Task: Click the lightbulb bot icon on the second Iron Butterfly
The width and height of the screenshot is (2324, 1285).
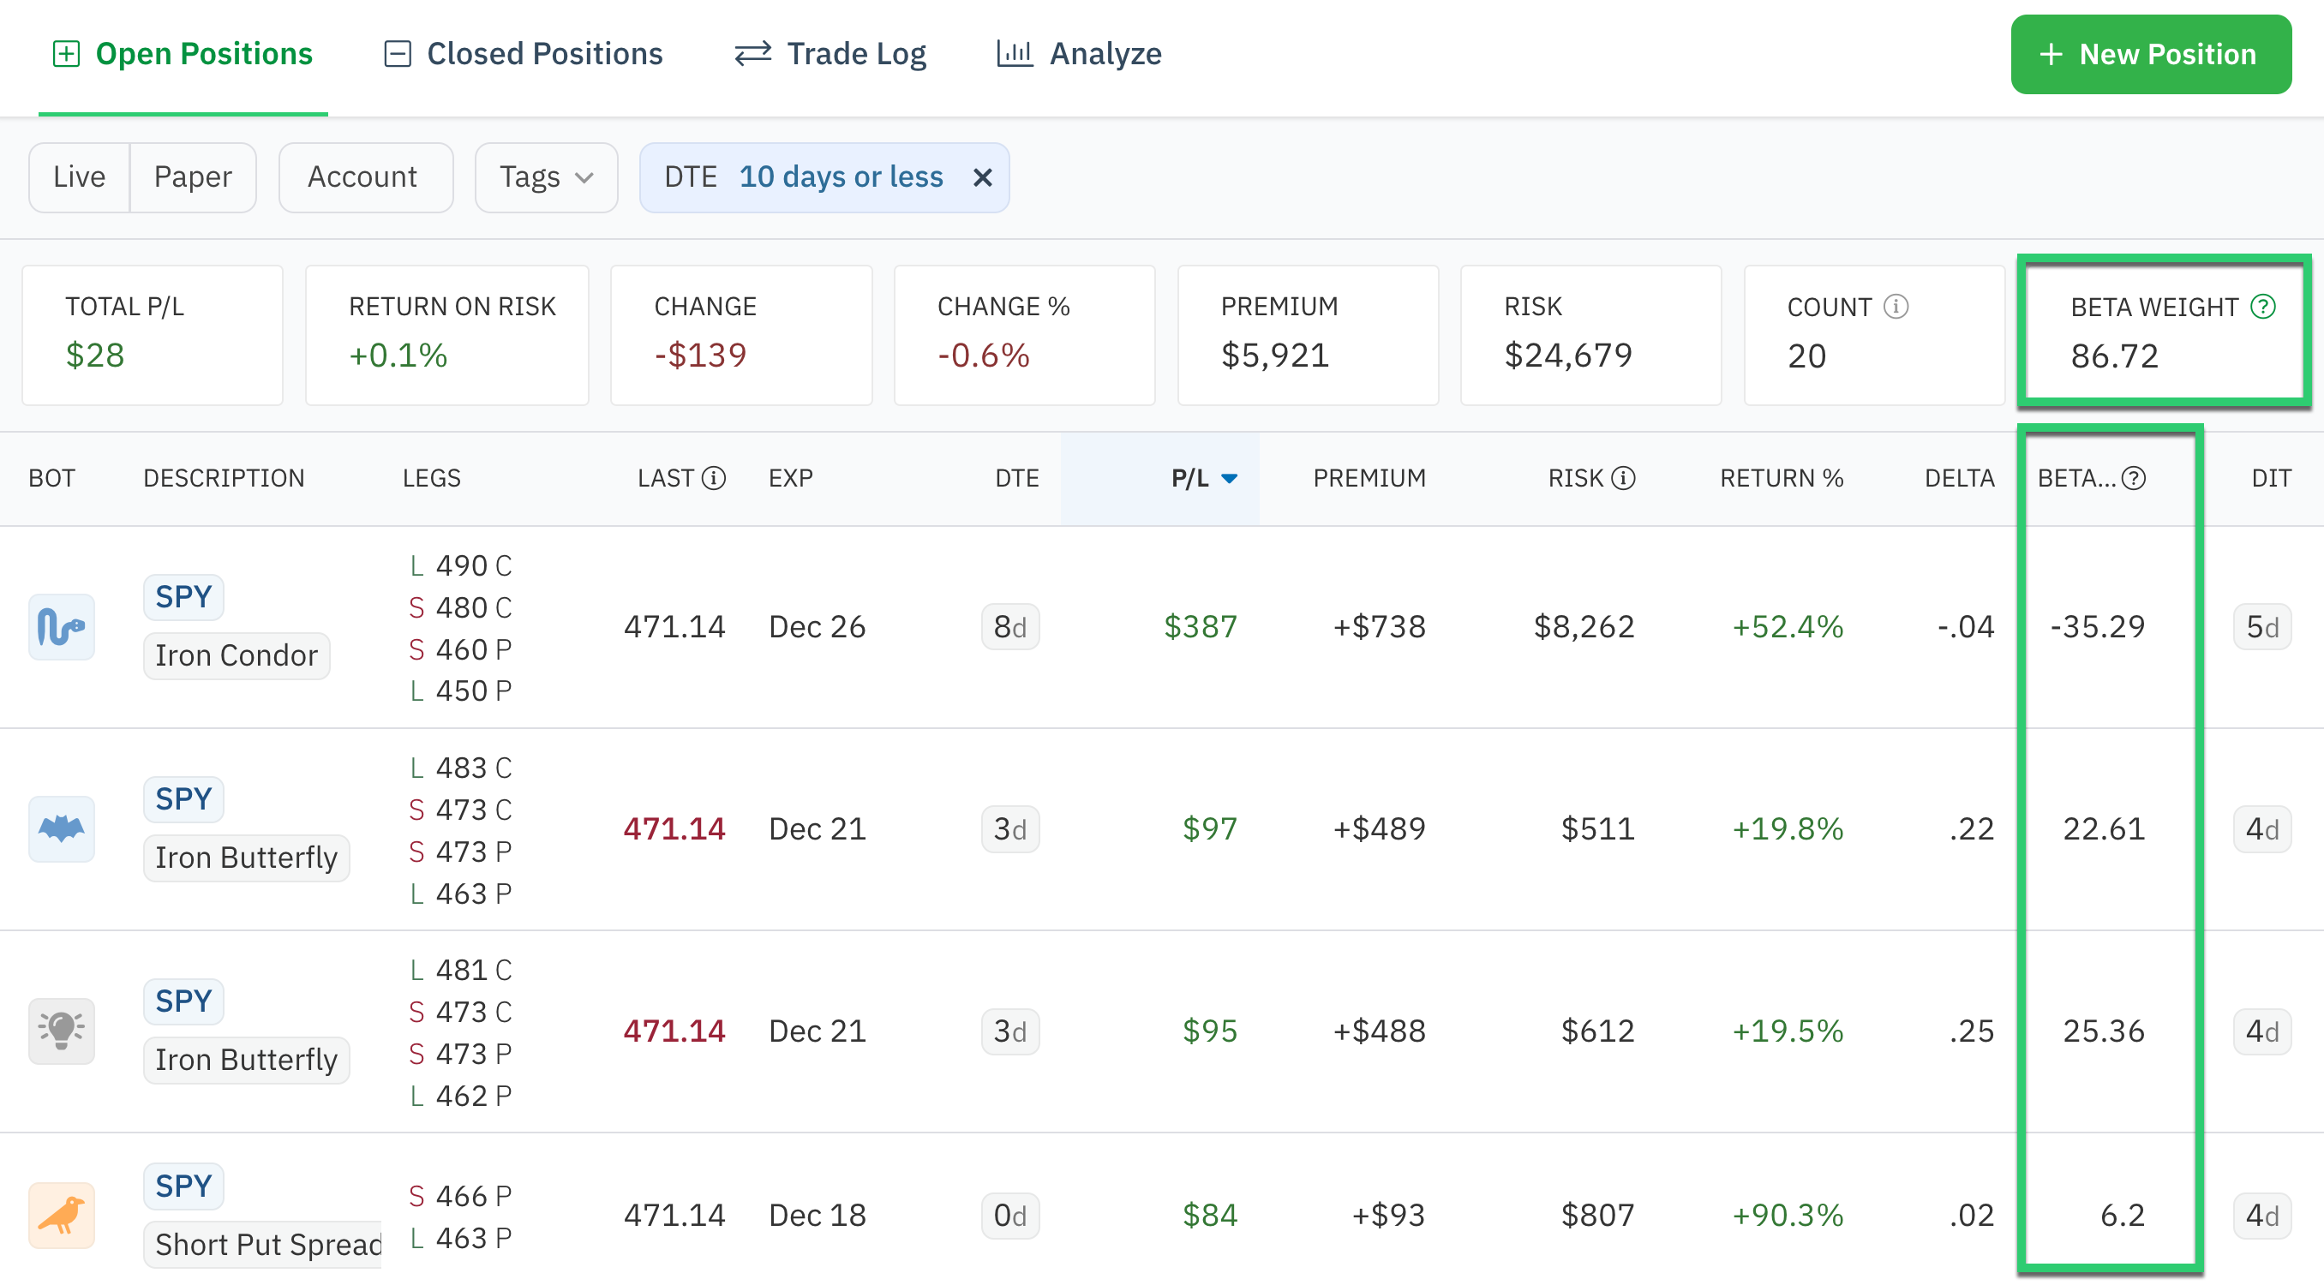Action: 61,1031
